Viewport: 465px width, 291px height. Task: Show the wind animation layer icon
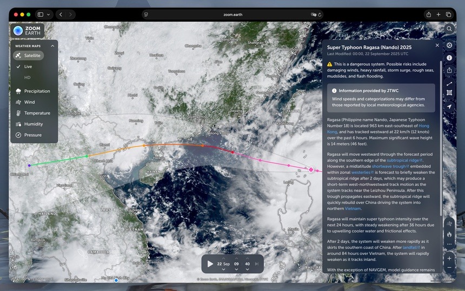[449, 223]
